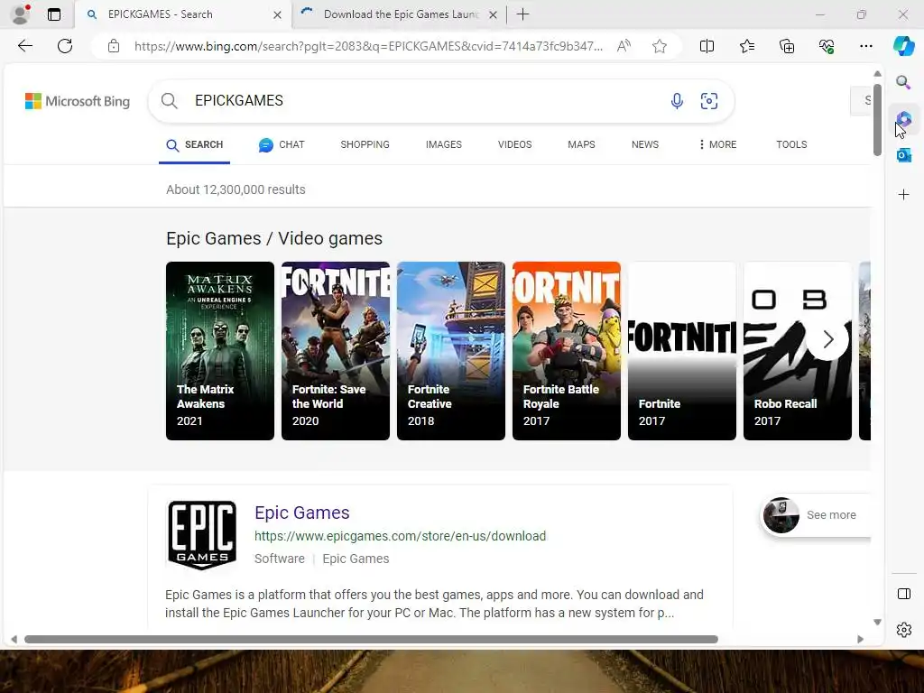
Task: Open Collections panel
Action: tap(787, 46)
